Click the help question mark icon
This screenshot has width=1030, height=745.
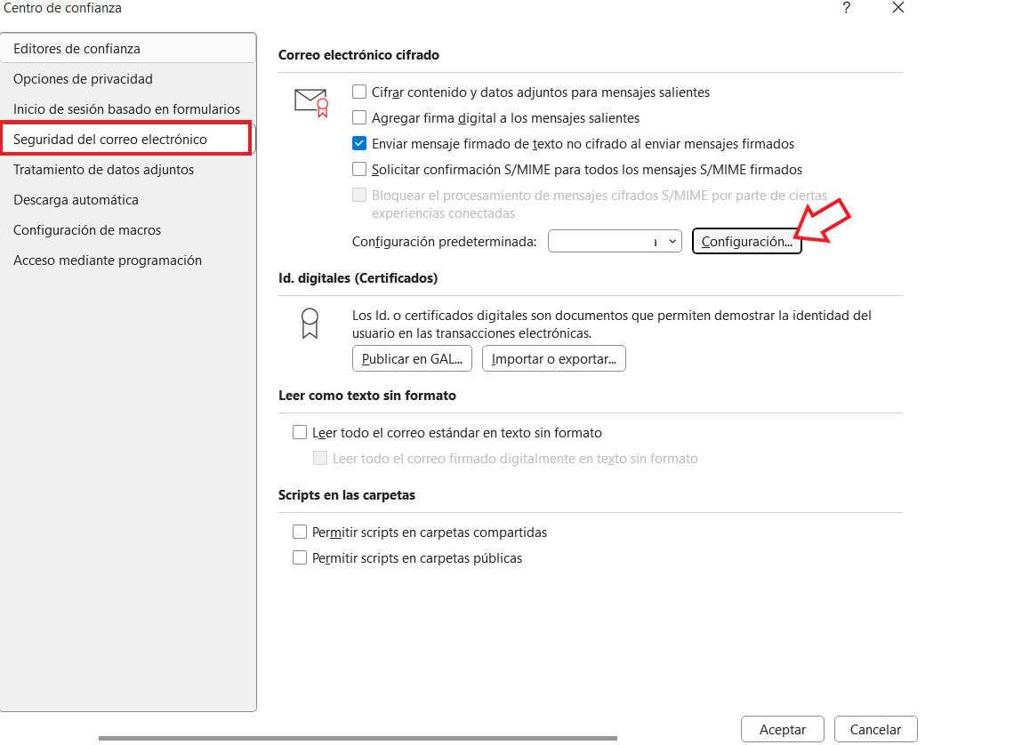[x=846, y=8]
